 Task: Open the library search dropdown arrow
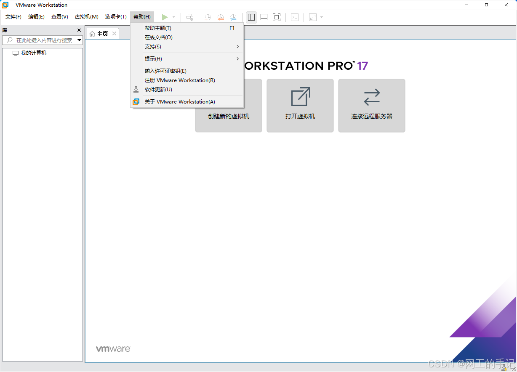click(79, 40)
